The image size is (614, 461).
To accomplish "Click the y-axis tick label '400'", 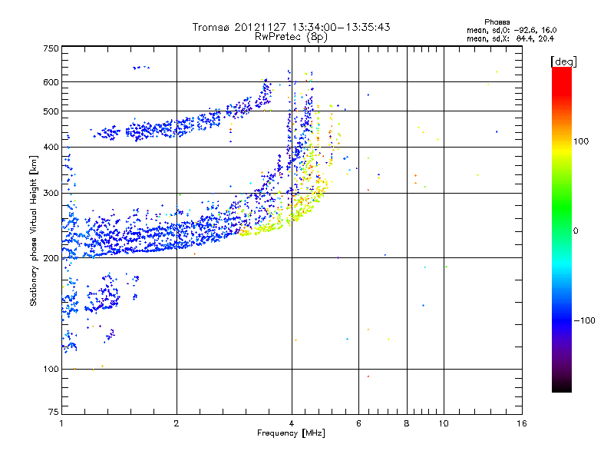I will tap(51, 147).
